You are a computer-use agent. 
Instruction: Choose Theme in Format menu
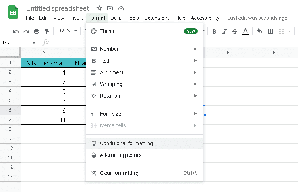point(145,31)
